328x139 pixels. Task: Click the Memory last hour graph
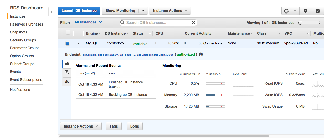pos(243,95)
